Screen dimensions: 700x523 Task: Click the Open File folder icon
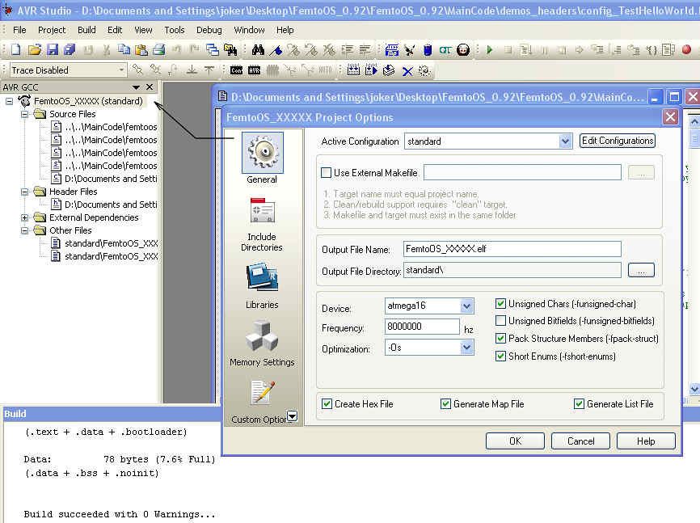tap(35, 49)
